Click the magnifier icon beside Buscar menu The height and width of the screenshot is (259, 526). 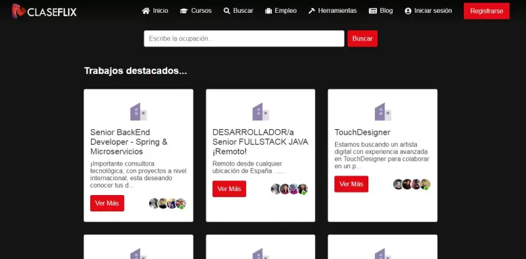[x=227, y=11]
